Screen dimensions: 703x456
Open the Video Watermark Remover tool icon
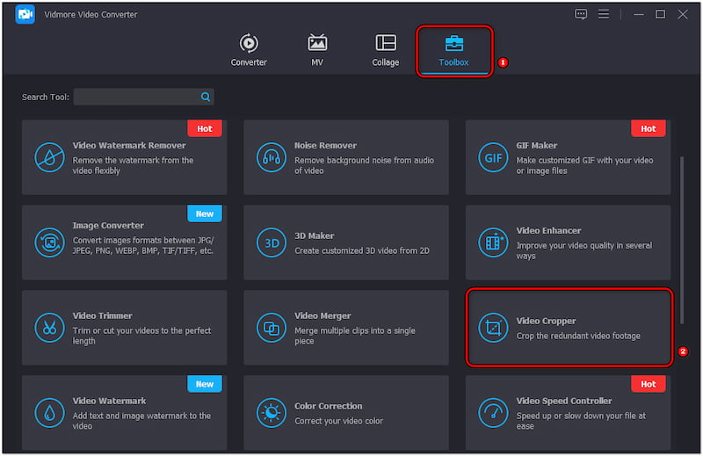point(49,158)
